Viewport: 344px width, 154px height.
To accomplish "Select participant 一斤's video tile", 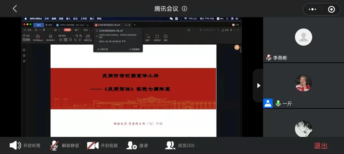I will (303, 83).
